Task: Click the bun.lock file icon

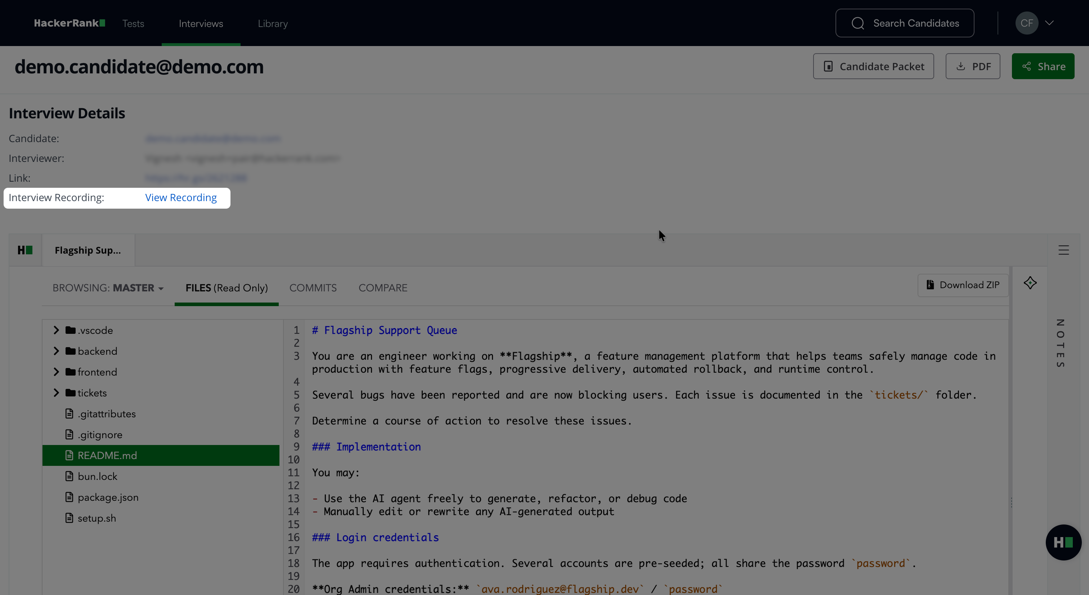Action: [70, 476]
